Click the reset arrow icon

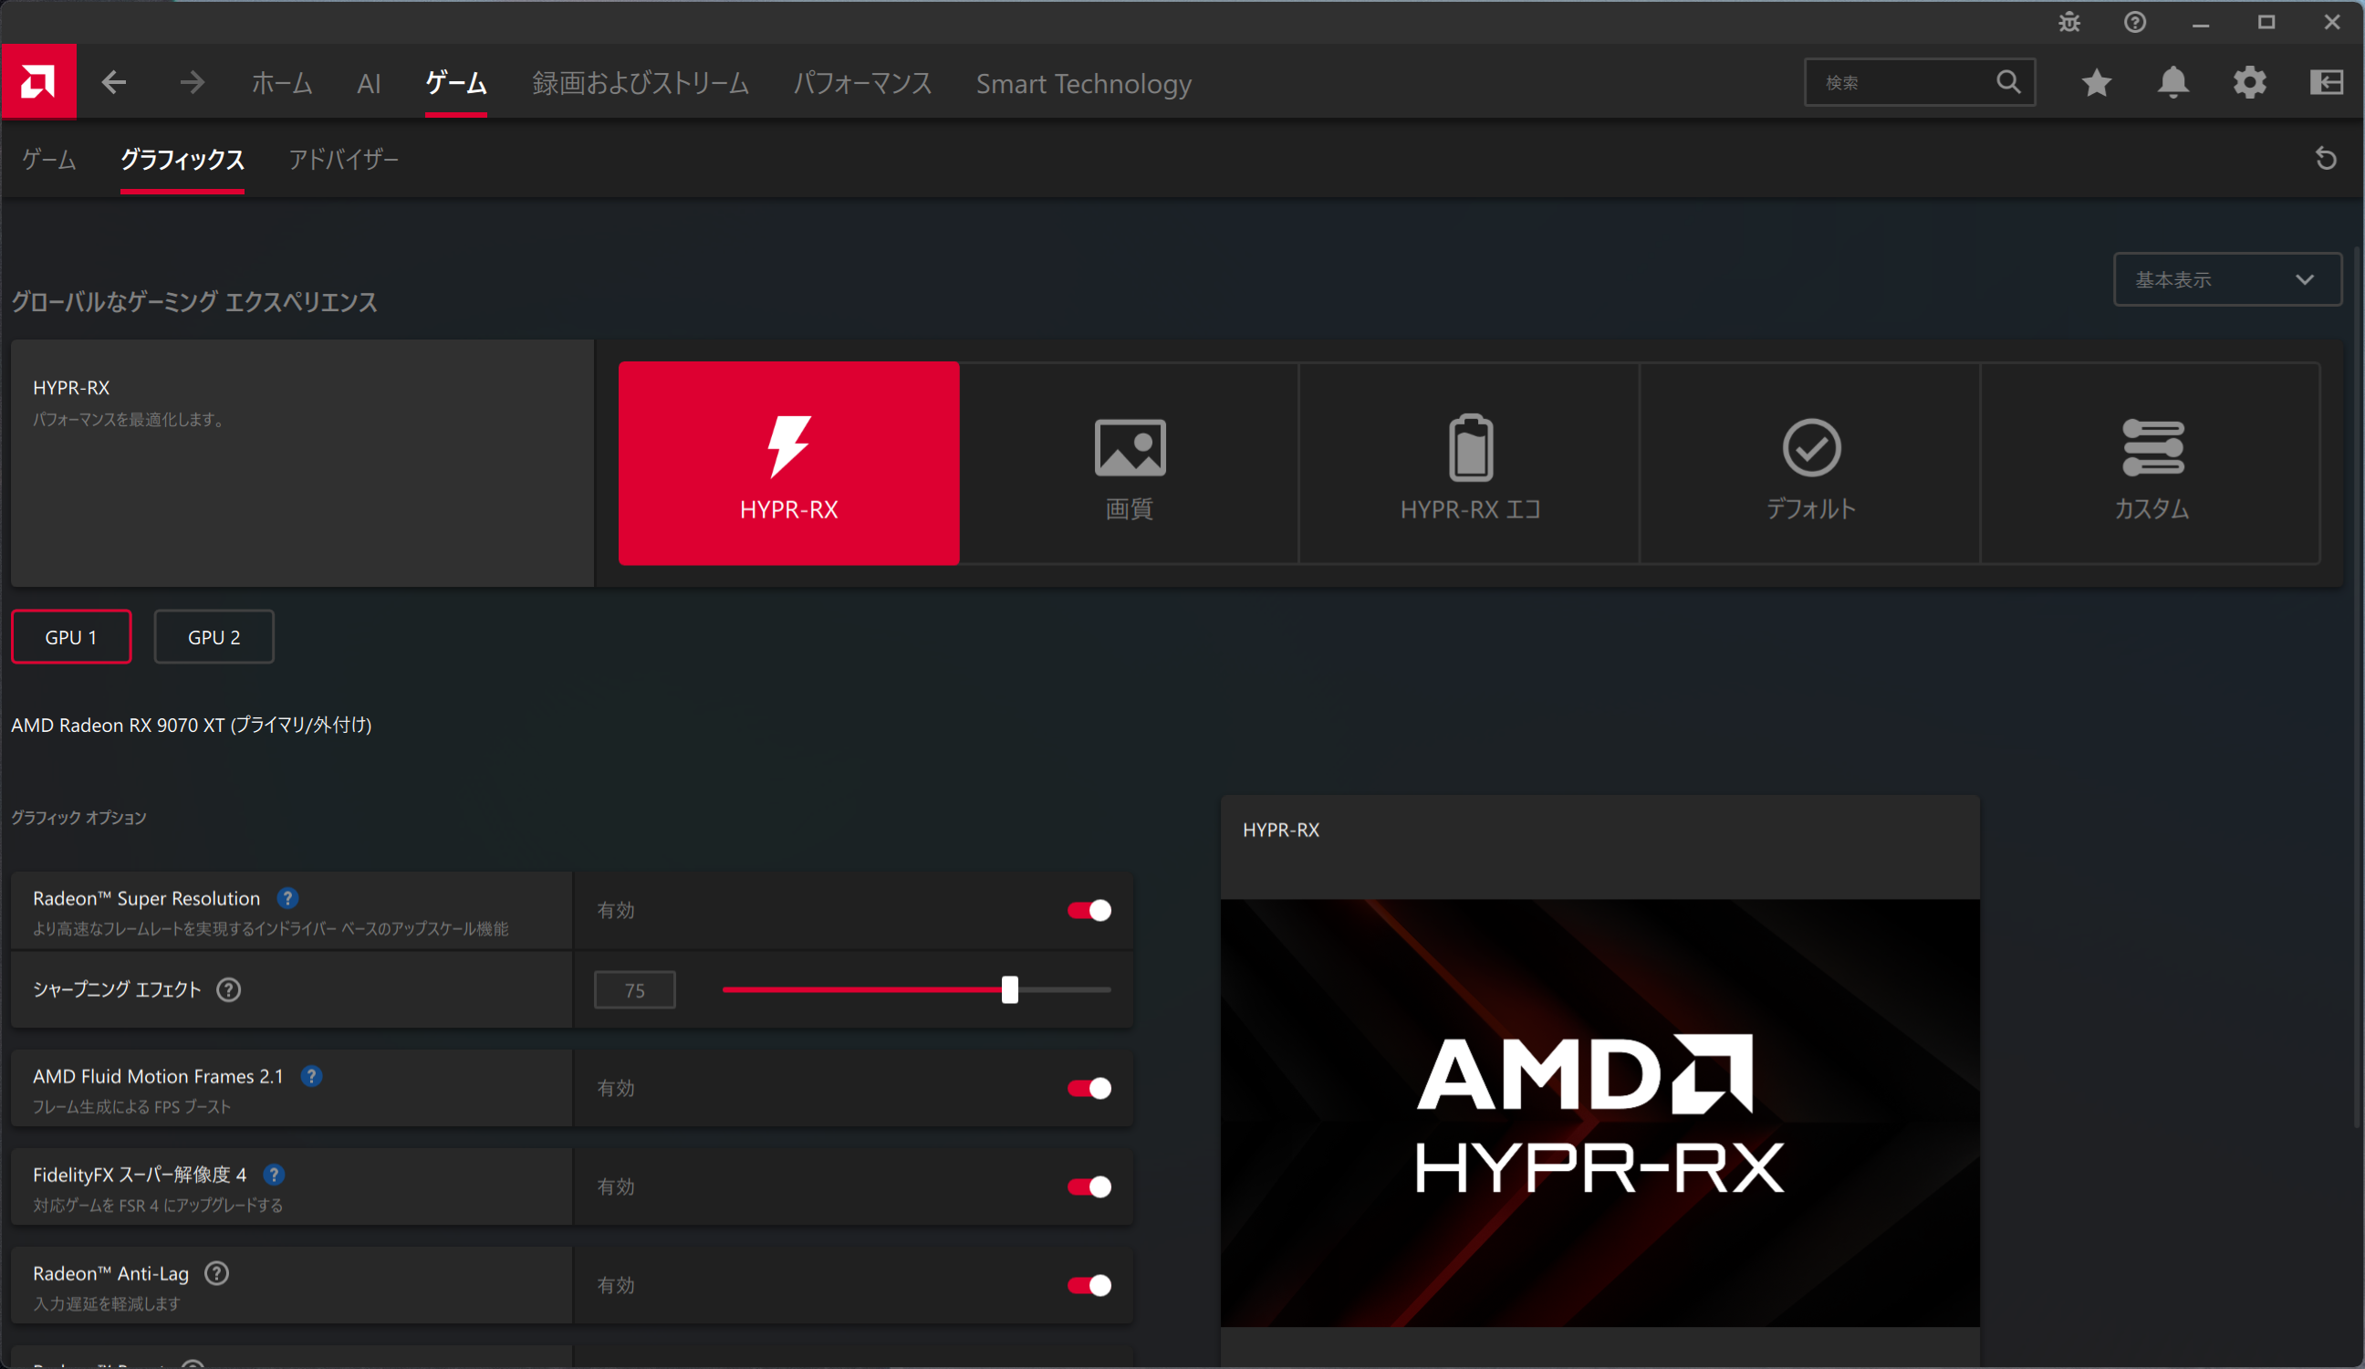point(2325,159)
